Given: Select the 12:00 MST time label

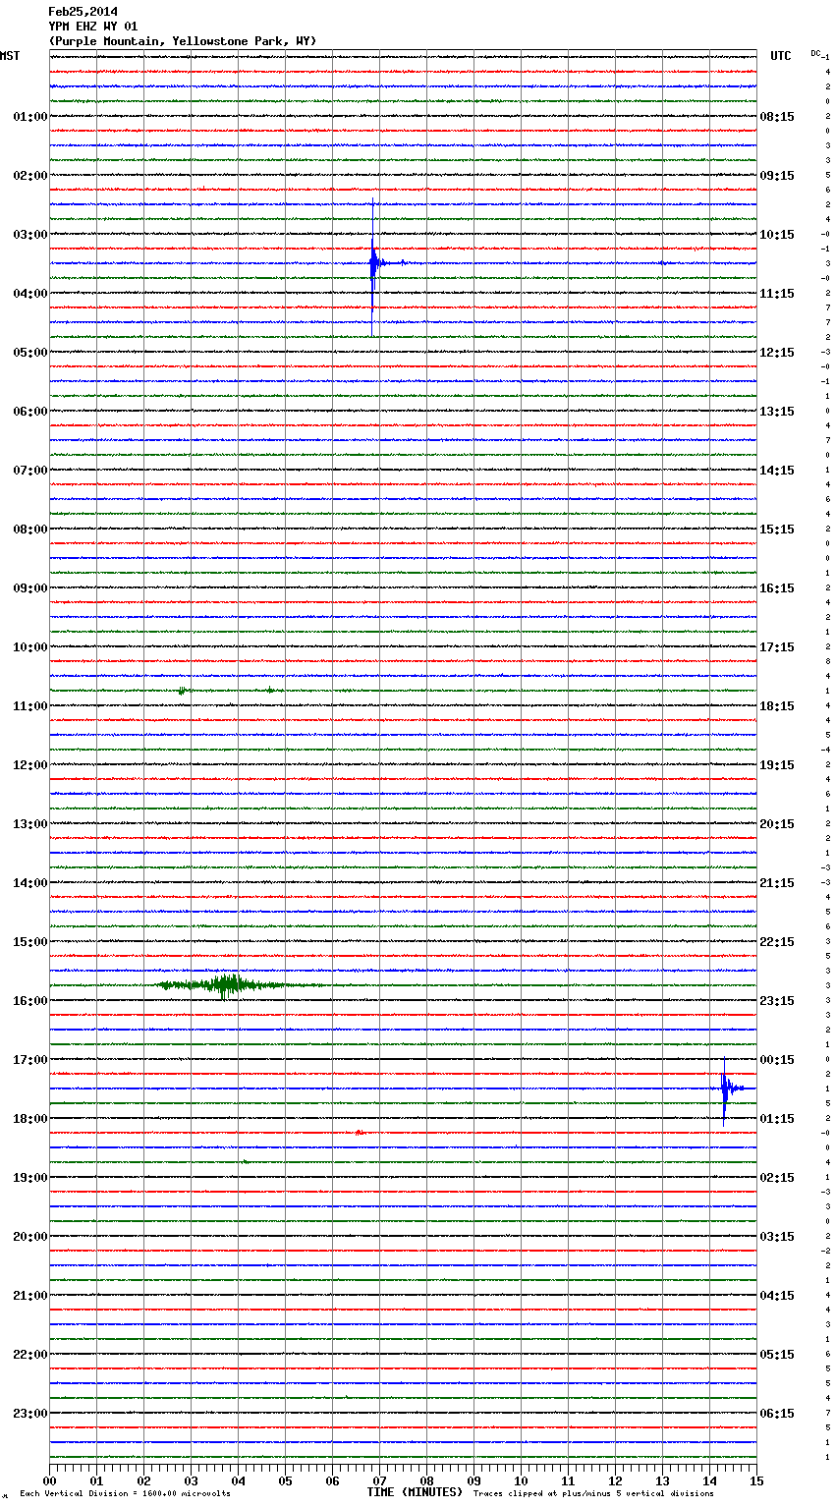Looking at the screenshot, I should [30, 765].
